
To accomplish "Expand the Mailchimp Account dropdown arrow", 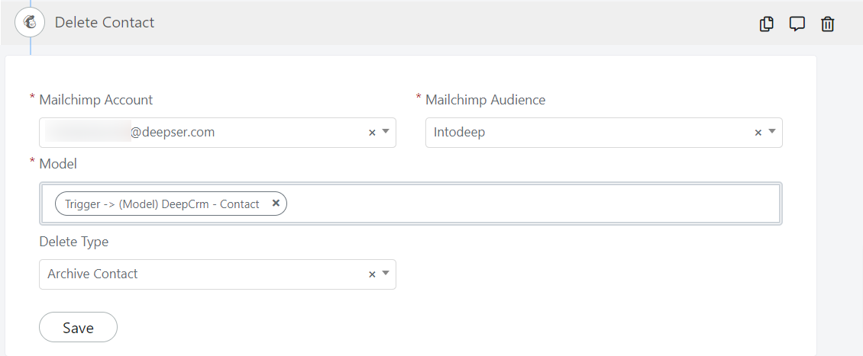I will 385,132.
